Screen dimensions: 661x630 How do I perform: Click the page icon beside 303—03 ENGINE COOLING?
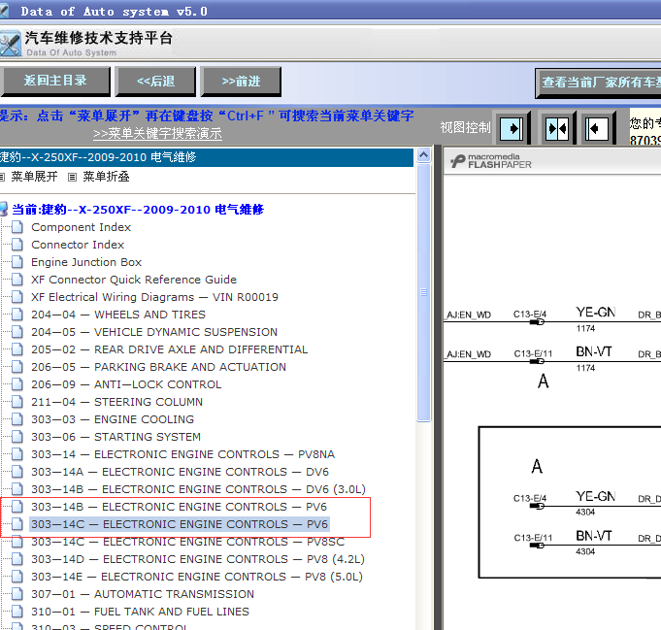[17, 419]
